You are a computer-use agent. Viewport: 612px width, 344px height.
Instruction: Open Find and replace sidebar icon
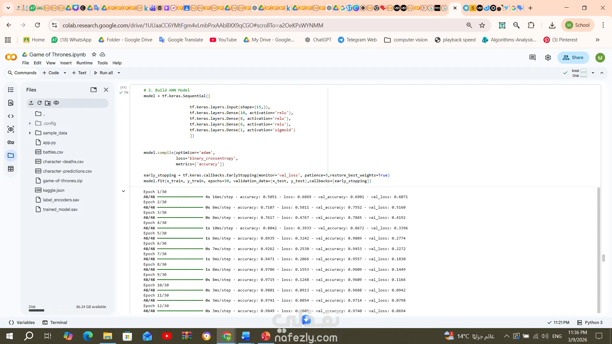[11, 103]
